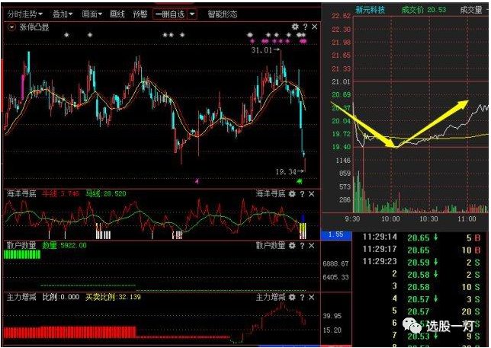This screenshot has height=348, width=491.
Task: Select the 11:29:17 trade row
Action: coord(421,250)
